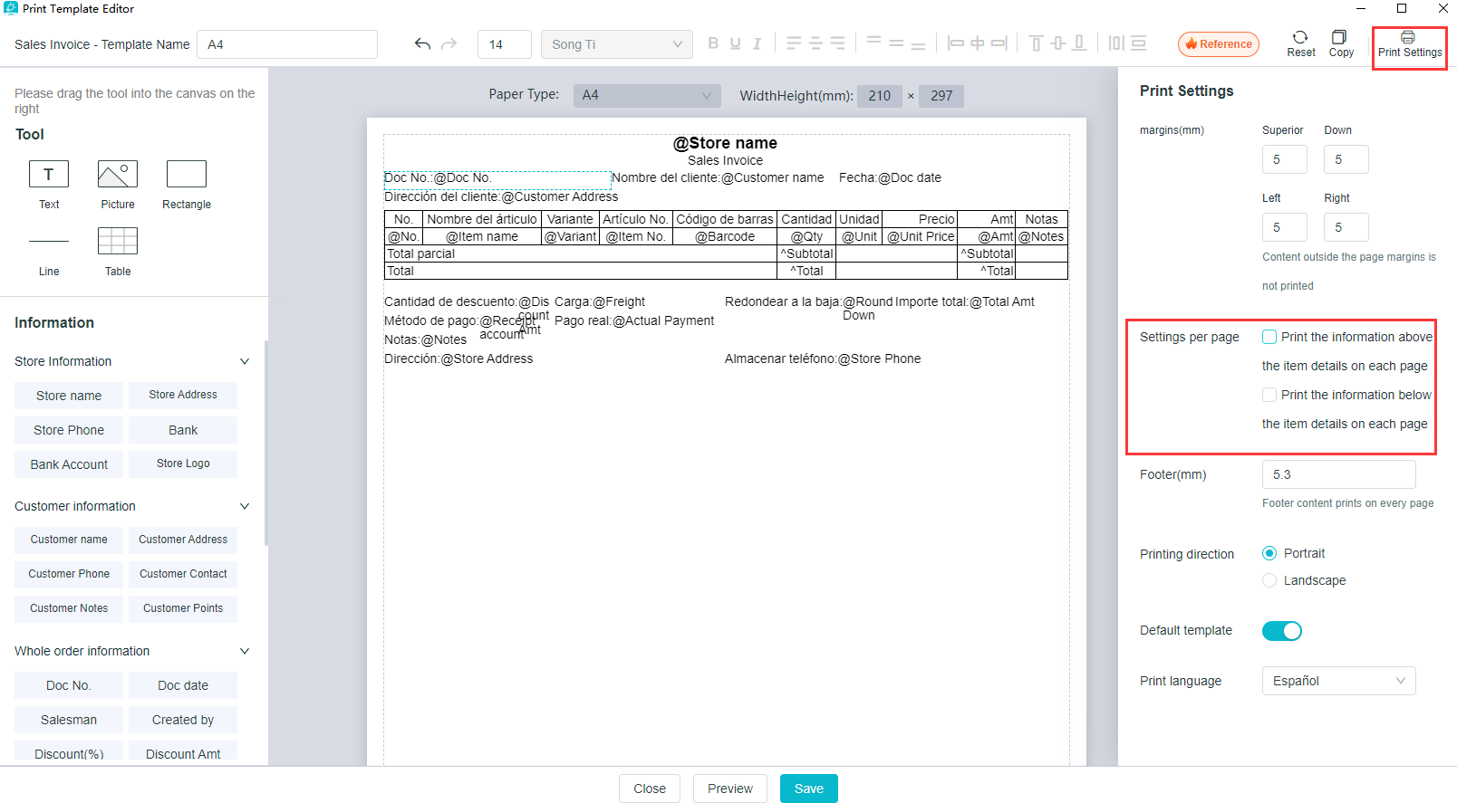Viewport: 1457px width, 803px height.
Task: Select Landscape printing direction
Action: coord(1269,580)
